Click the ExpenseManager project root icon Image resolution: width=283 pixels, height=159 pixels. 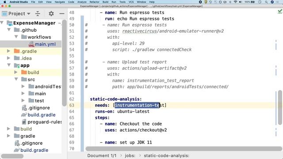[10, 23]
